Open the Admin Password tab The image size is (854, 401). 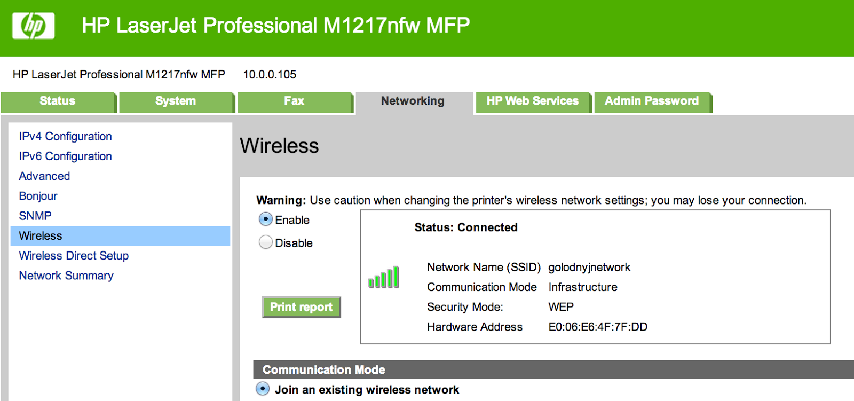coord(651,101)
